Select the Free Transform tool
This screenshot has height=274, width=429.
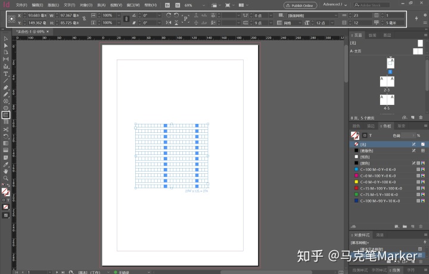point(6,136)
